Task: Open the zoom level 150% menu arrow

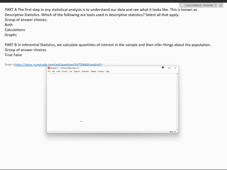Action: click(x=175, y=132)
